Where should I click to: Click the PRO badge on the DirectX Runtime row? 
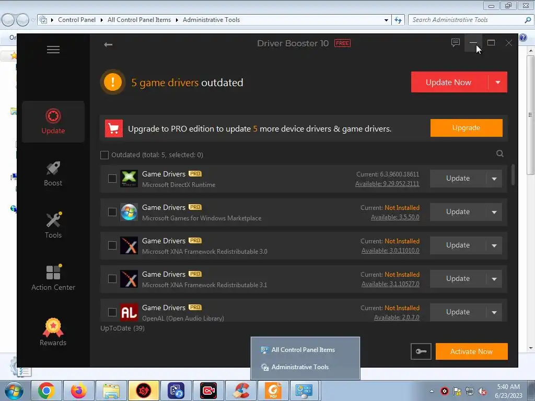(x=195, y=174)
